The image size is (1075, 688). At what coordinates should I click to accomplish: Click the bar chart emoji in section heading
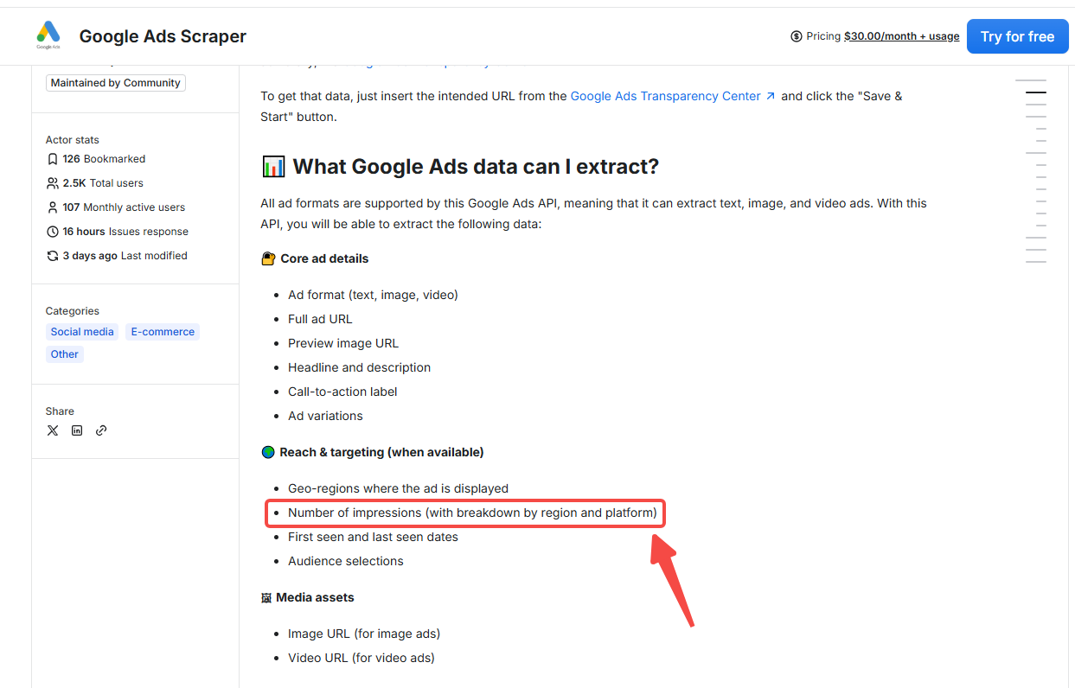(x=273, y=166)
